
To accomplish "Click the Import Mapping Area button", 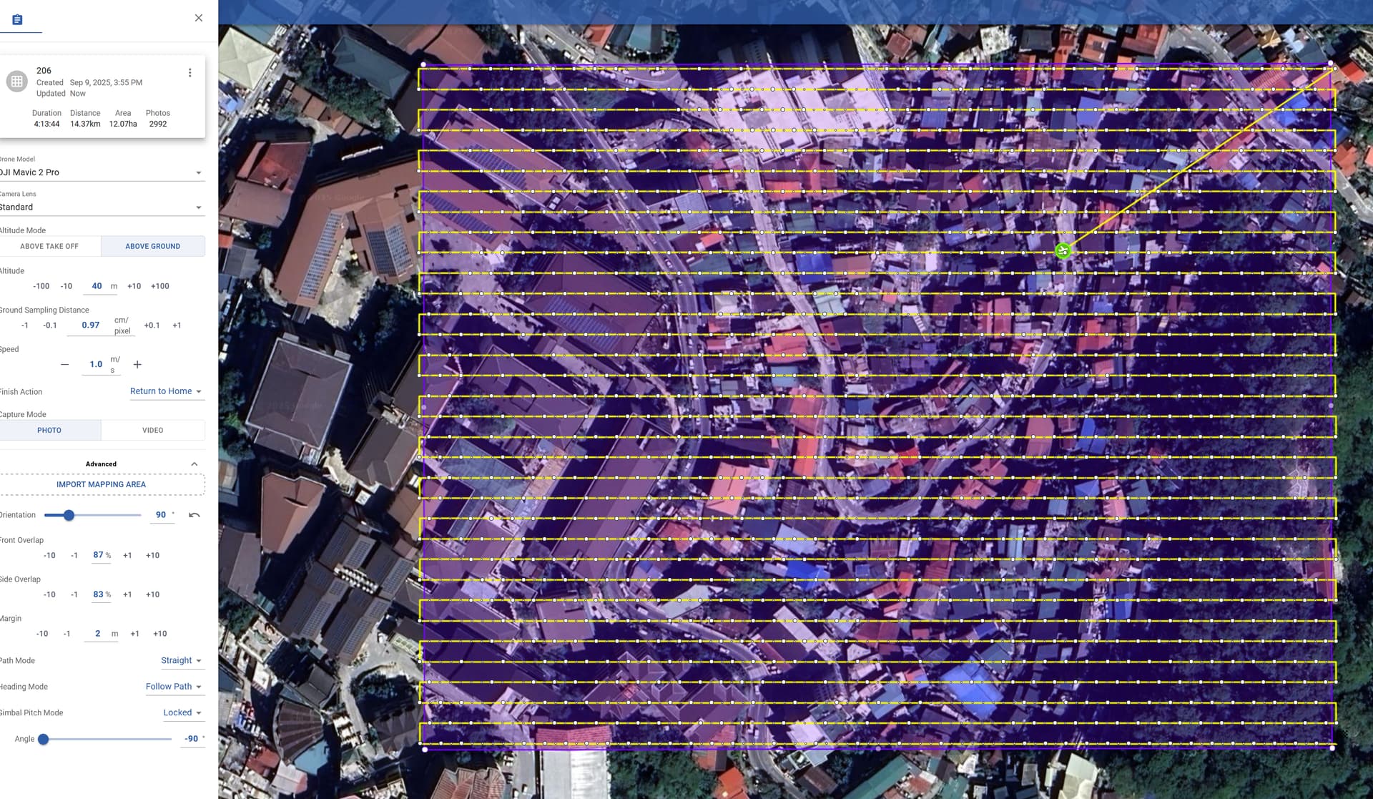I will (x=101, y=485).
